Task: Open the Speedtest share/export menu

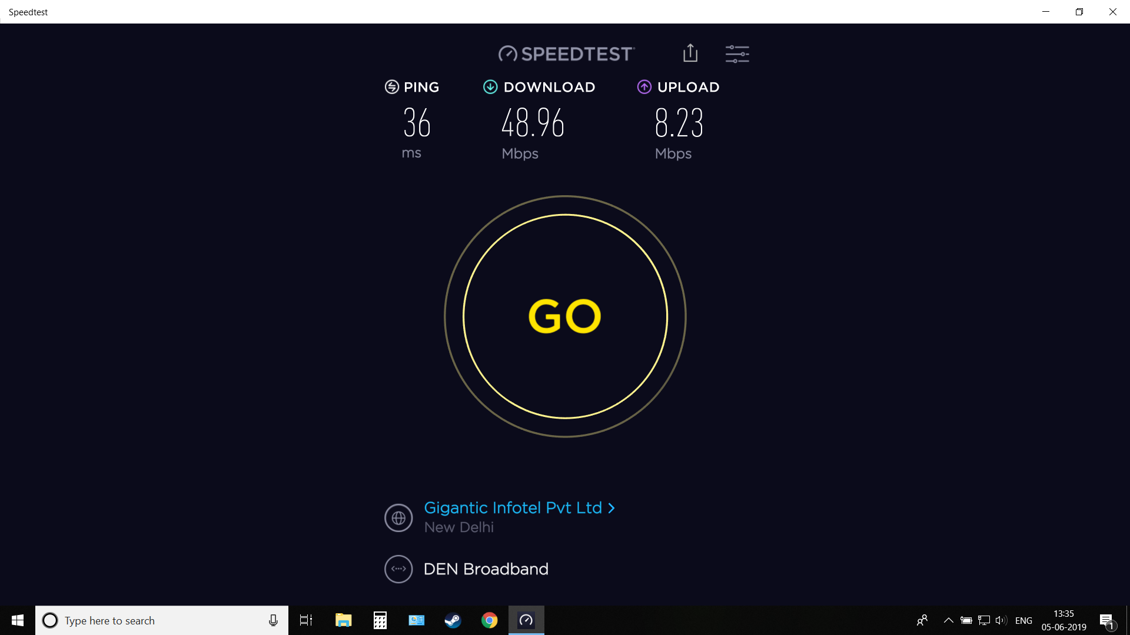Action: (690, 53)
